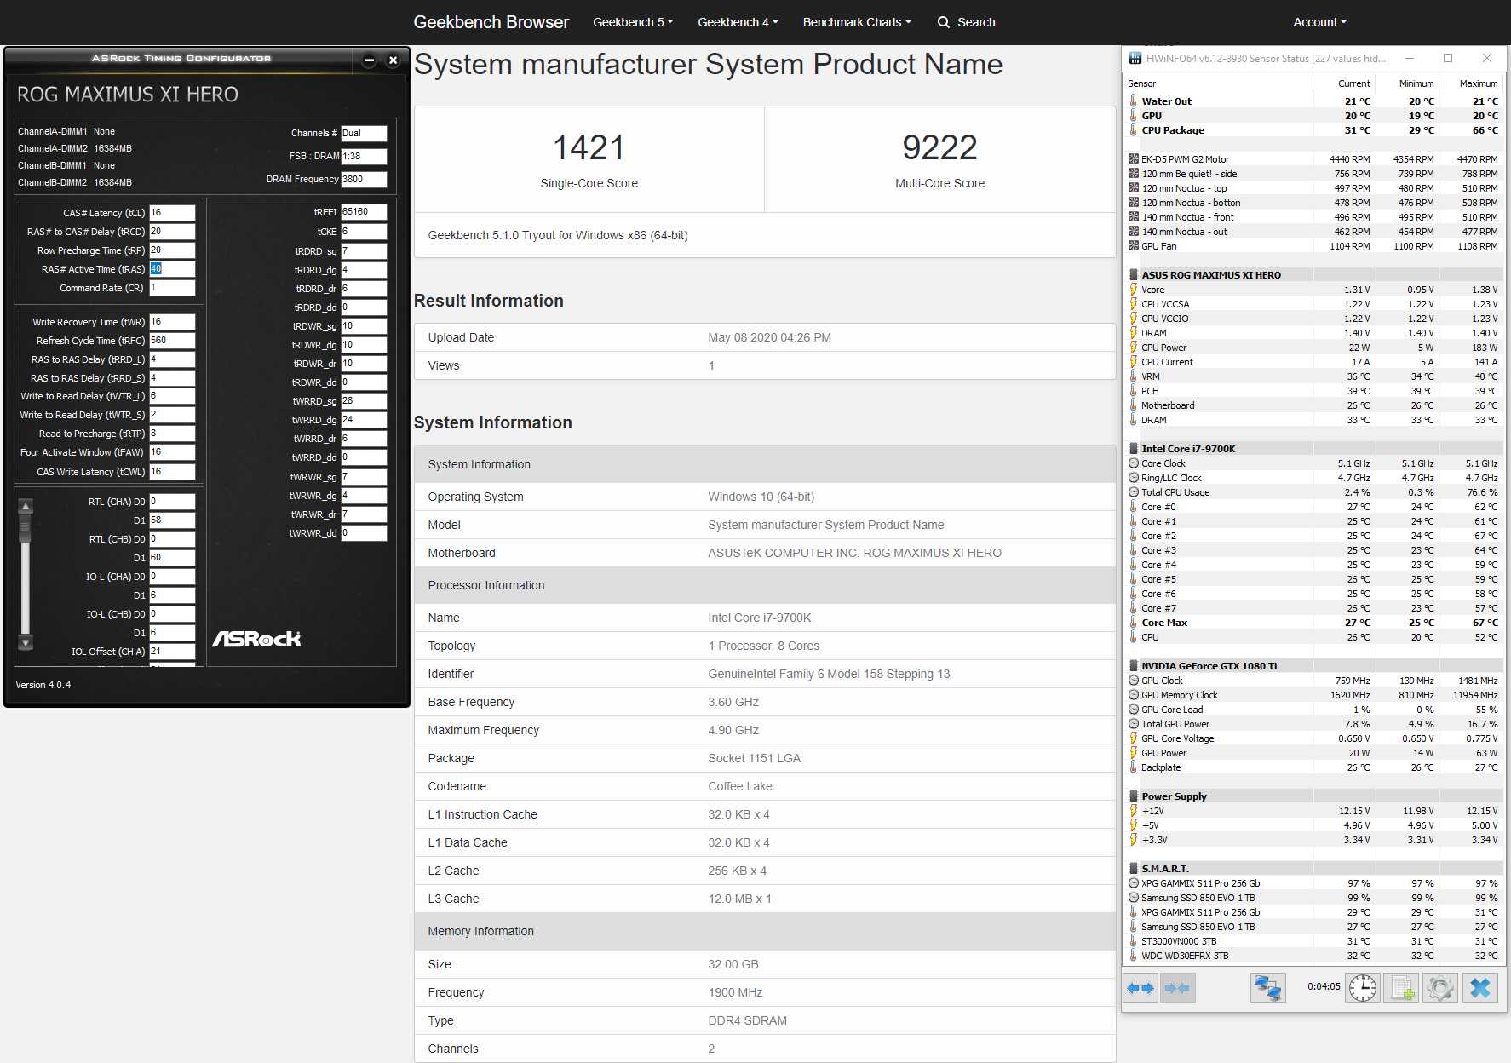Click the Codename value Coffee Lake
This screenshot has width=1511, height=1063.
[x=740, y=786]
